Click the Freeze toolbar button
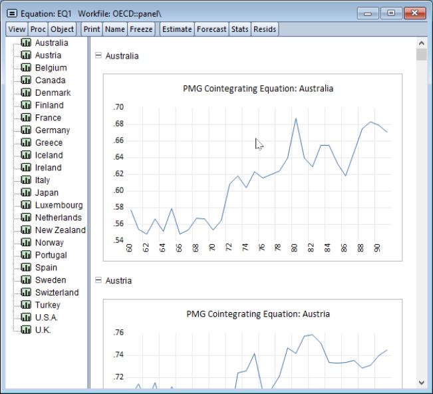 [x=141, y=29]
